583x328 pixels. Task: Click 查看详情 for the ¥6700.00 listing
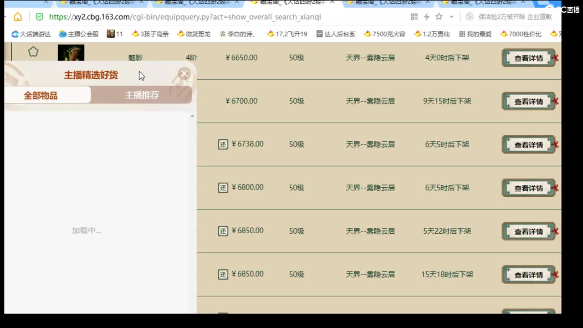[x=528, y=101]
